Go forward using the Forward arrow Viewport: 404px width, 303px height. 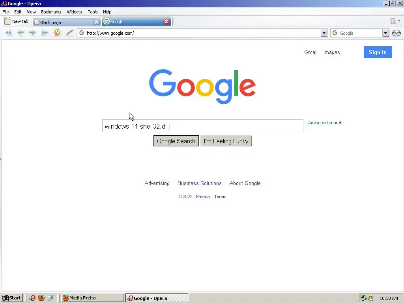32,33
